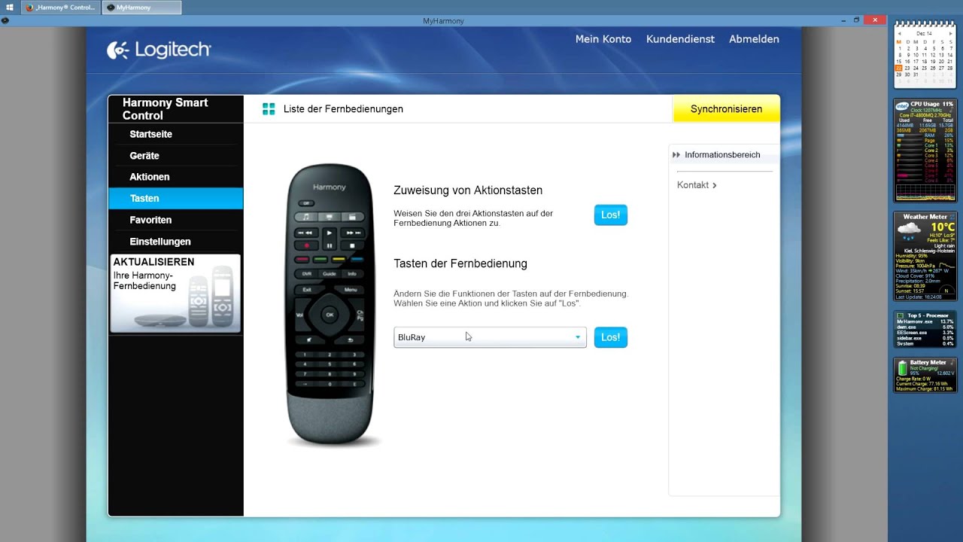Click the Exit button on the remote

(x=307, y=290)
